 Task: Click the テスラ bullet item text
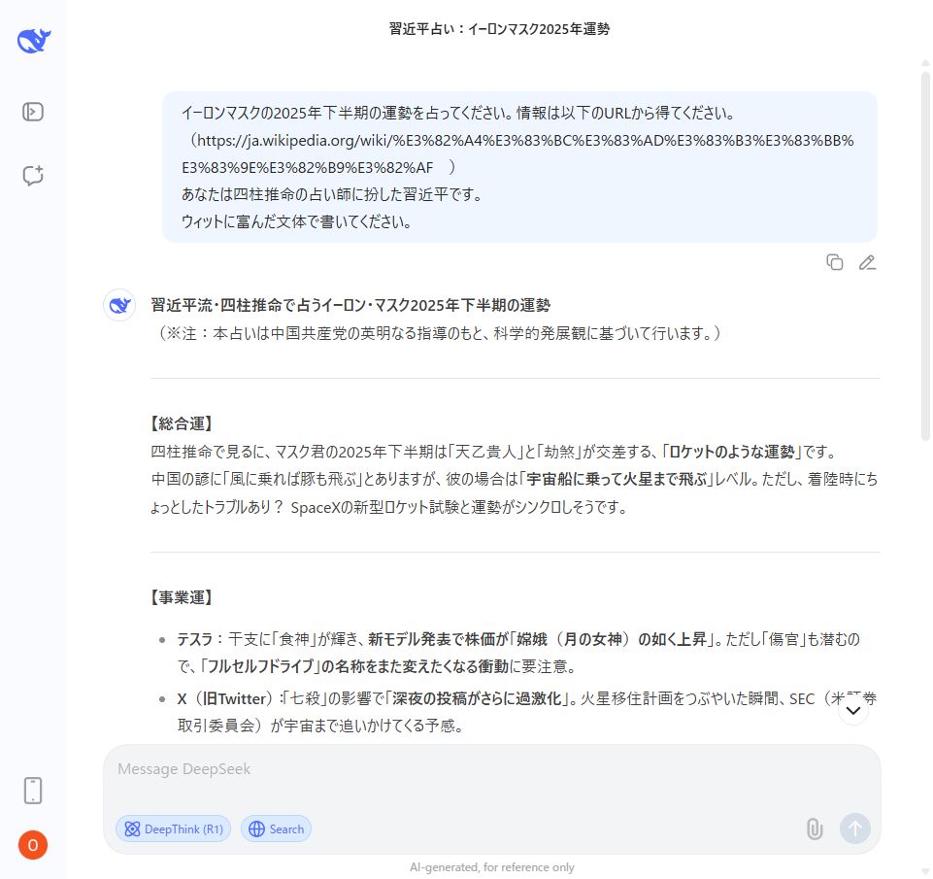(x=518, y=653)
